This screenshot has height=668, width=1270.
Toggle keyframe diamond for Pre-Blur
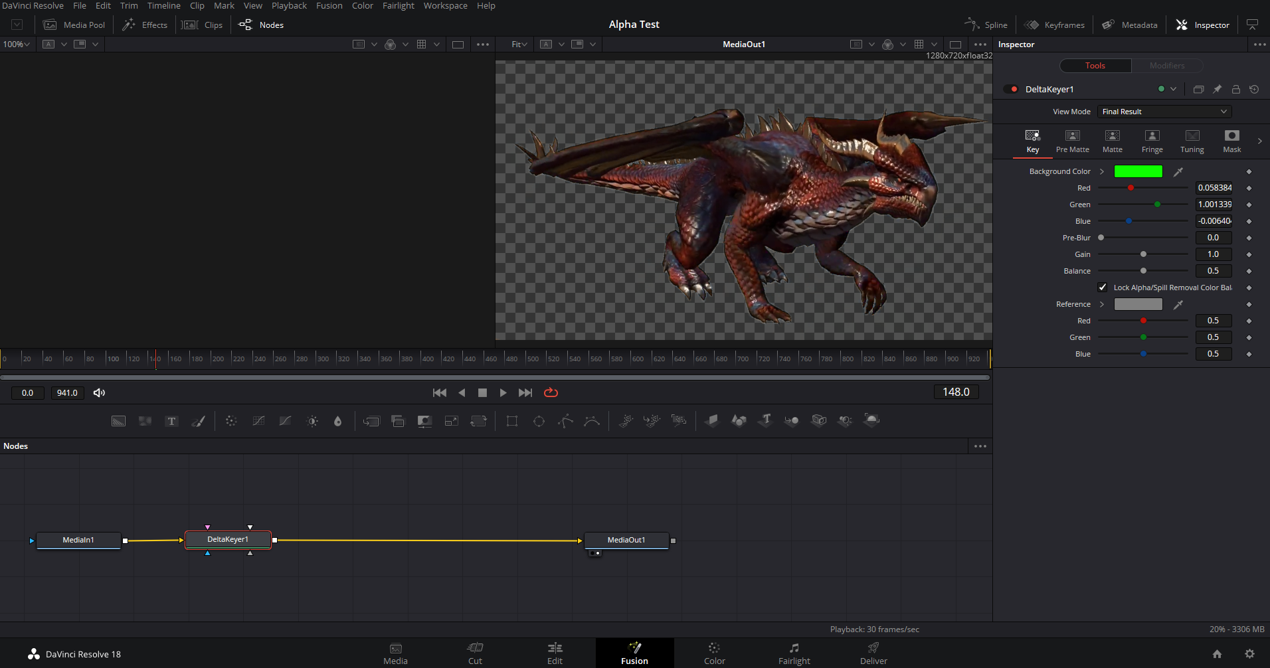point(1249,238)
